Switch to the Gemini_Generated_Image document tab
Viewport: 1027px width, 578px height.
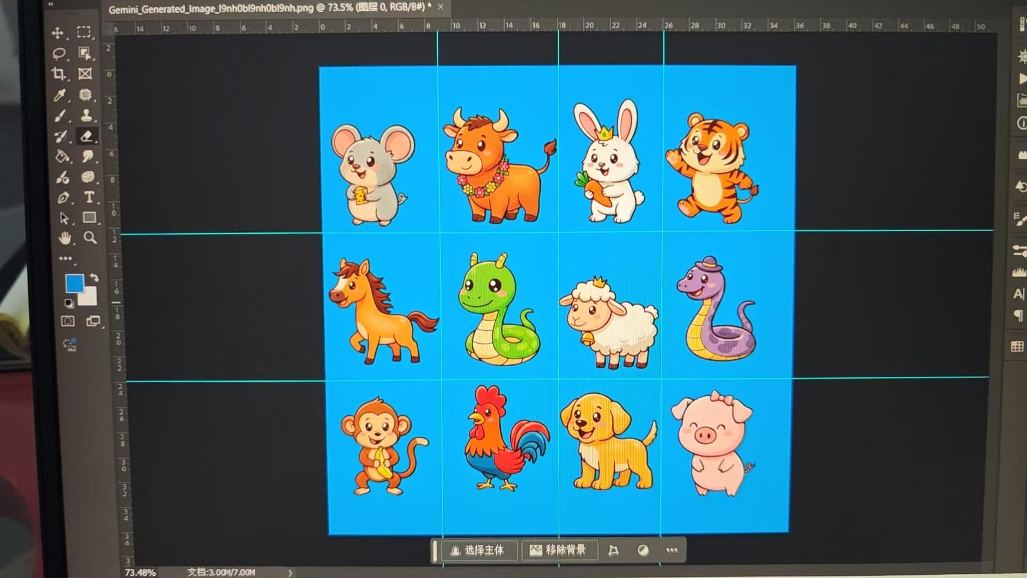click(268, 8)
